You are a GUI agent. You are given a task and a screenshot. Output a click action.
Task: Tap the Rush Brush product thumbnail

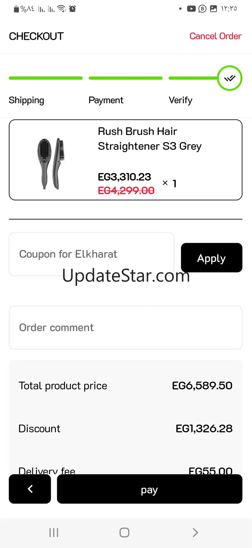[x=51, y=164]
